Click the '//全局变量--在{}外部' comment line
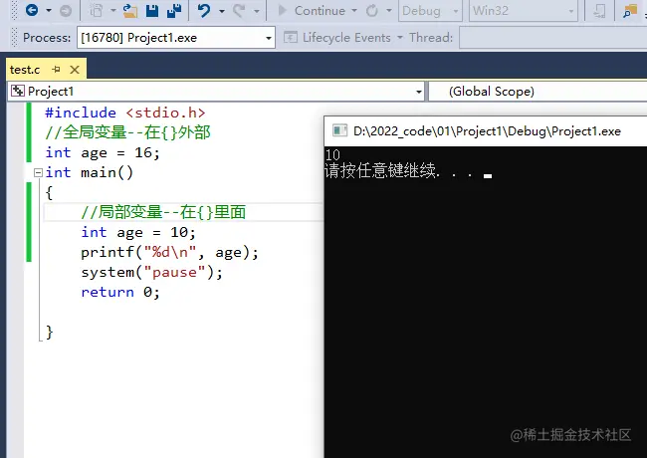The width and height of the screenshot is (647, 458). [128, 132]
